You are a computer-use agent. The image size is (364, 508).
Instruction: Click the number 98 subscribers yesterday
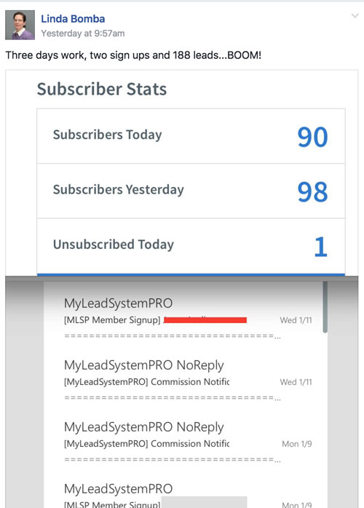click(x=313, y=192)
